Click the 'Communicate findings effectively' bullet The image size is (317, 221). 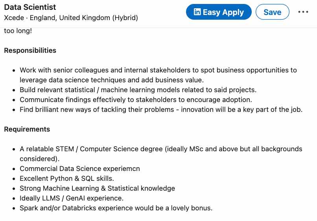coord(136,100)
